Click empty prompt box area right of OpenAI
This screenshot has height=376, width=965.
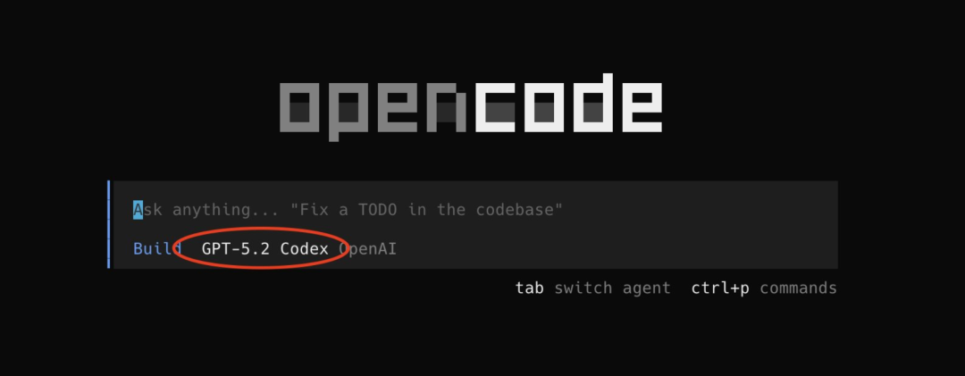(616, 249)
